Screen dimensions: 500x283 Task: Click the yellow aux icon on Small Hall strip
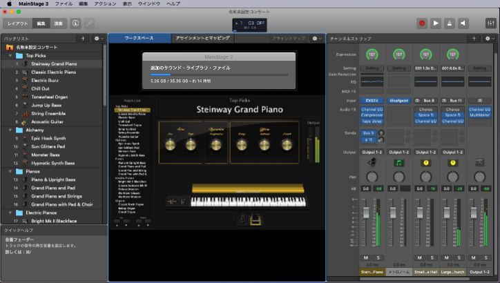[425, 163]
